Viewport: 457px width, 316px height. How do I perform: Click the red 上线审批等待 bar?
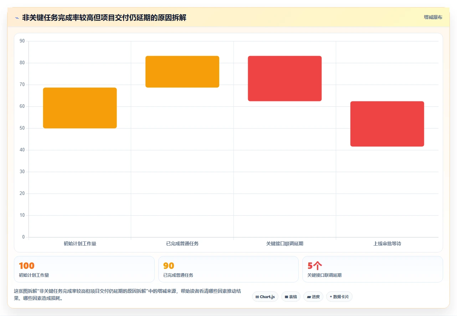[387, 124]
